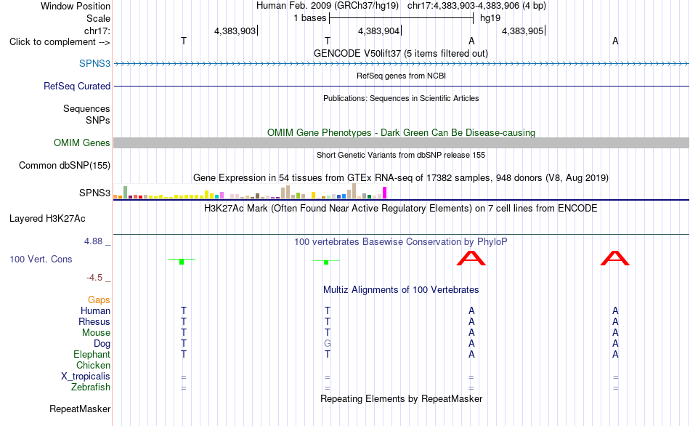Click the tall magenta GTEx expression bar
The width and height of the screenshot is (690, 426).
tap(385, 193)
